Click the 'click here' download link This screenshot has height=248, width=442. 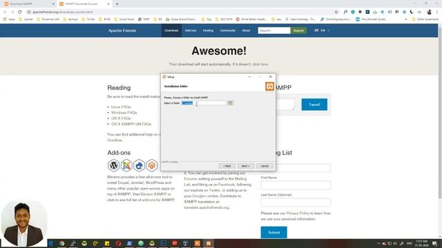click(260, 64)
